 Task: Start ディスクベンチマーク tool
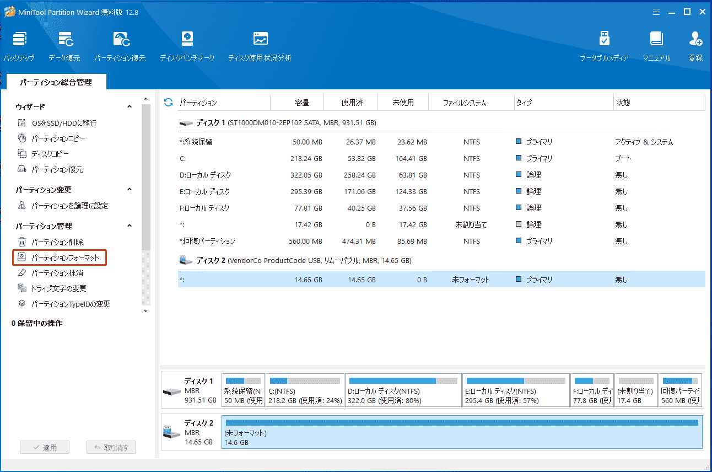click(187, 47)
